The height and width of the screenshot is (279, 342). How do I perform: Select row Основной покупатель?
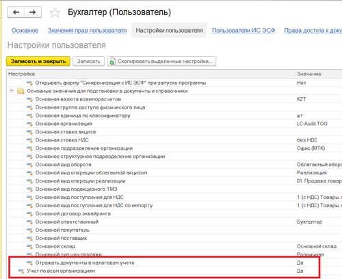tap(174, 230)
